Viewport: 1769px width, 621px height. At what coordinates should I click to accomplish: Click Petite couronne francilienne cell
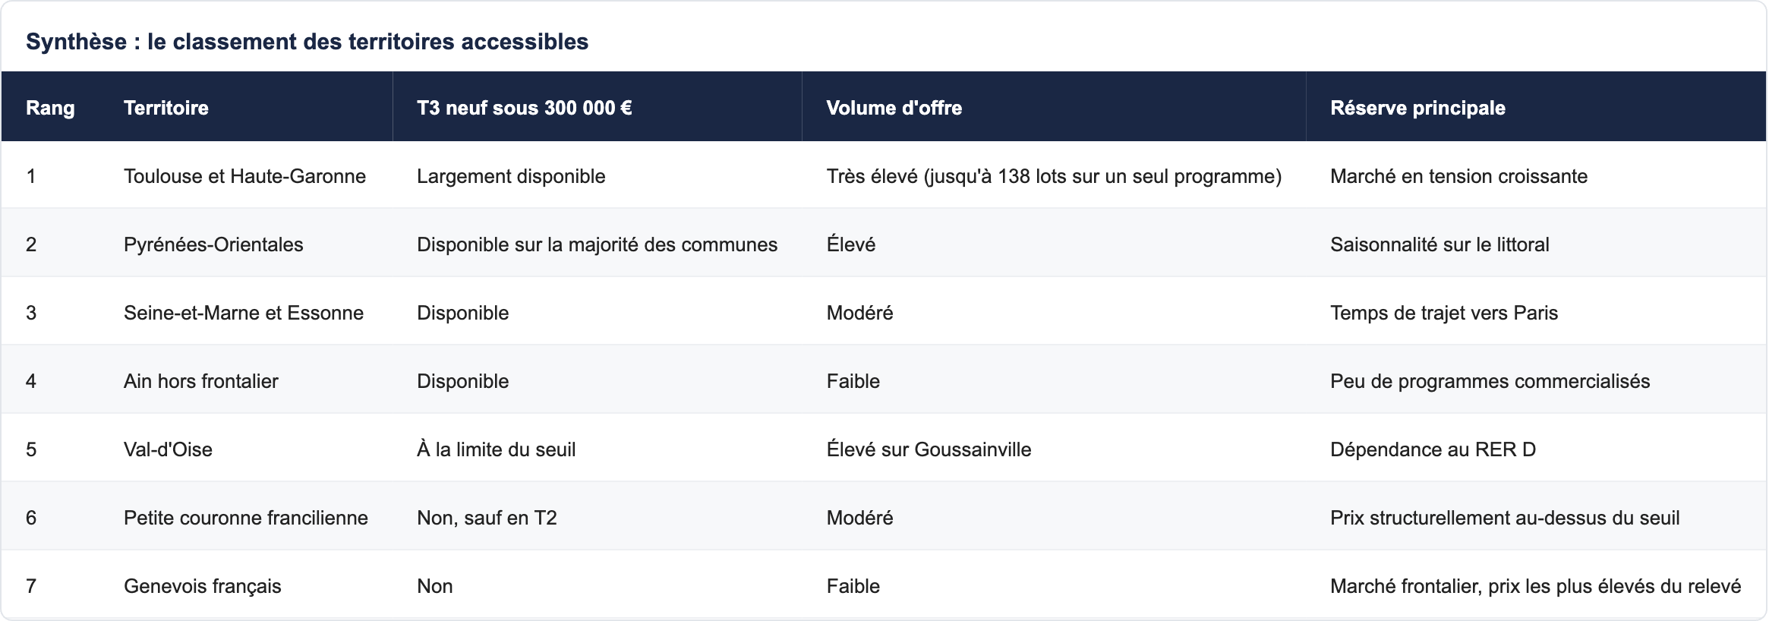point(246,517)
